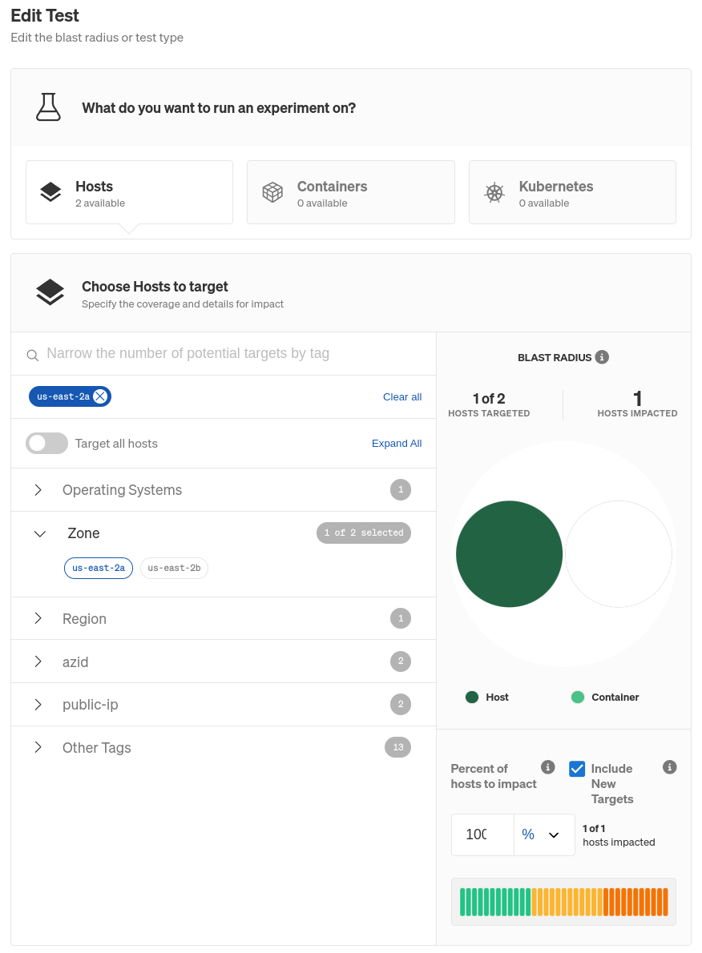Click the experiment flask icon
This screenshot has width=702, height=953.
coord(48,107)
